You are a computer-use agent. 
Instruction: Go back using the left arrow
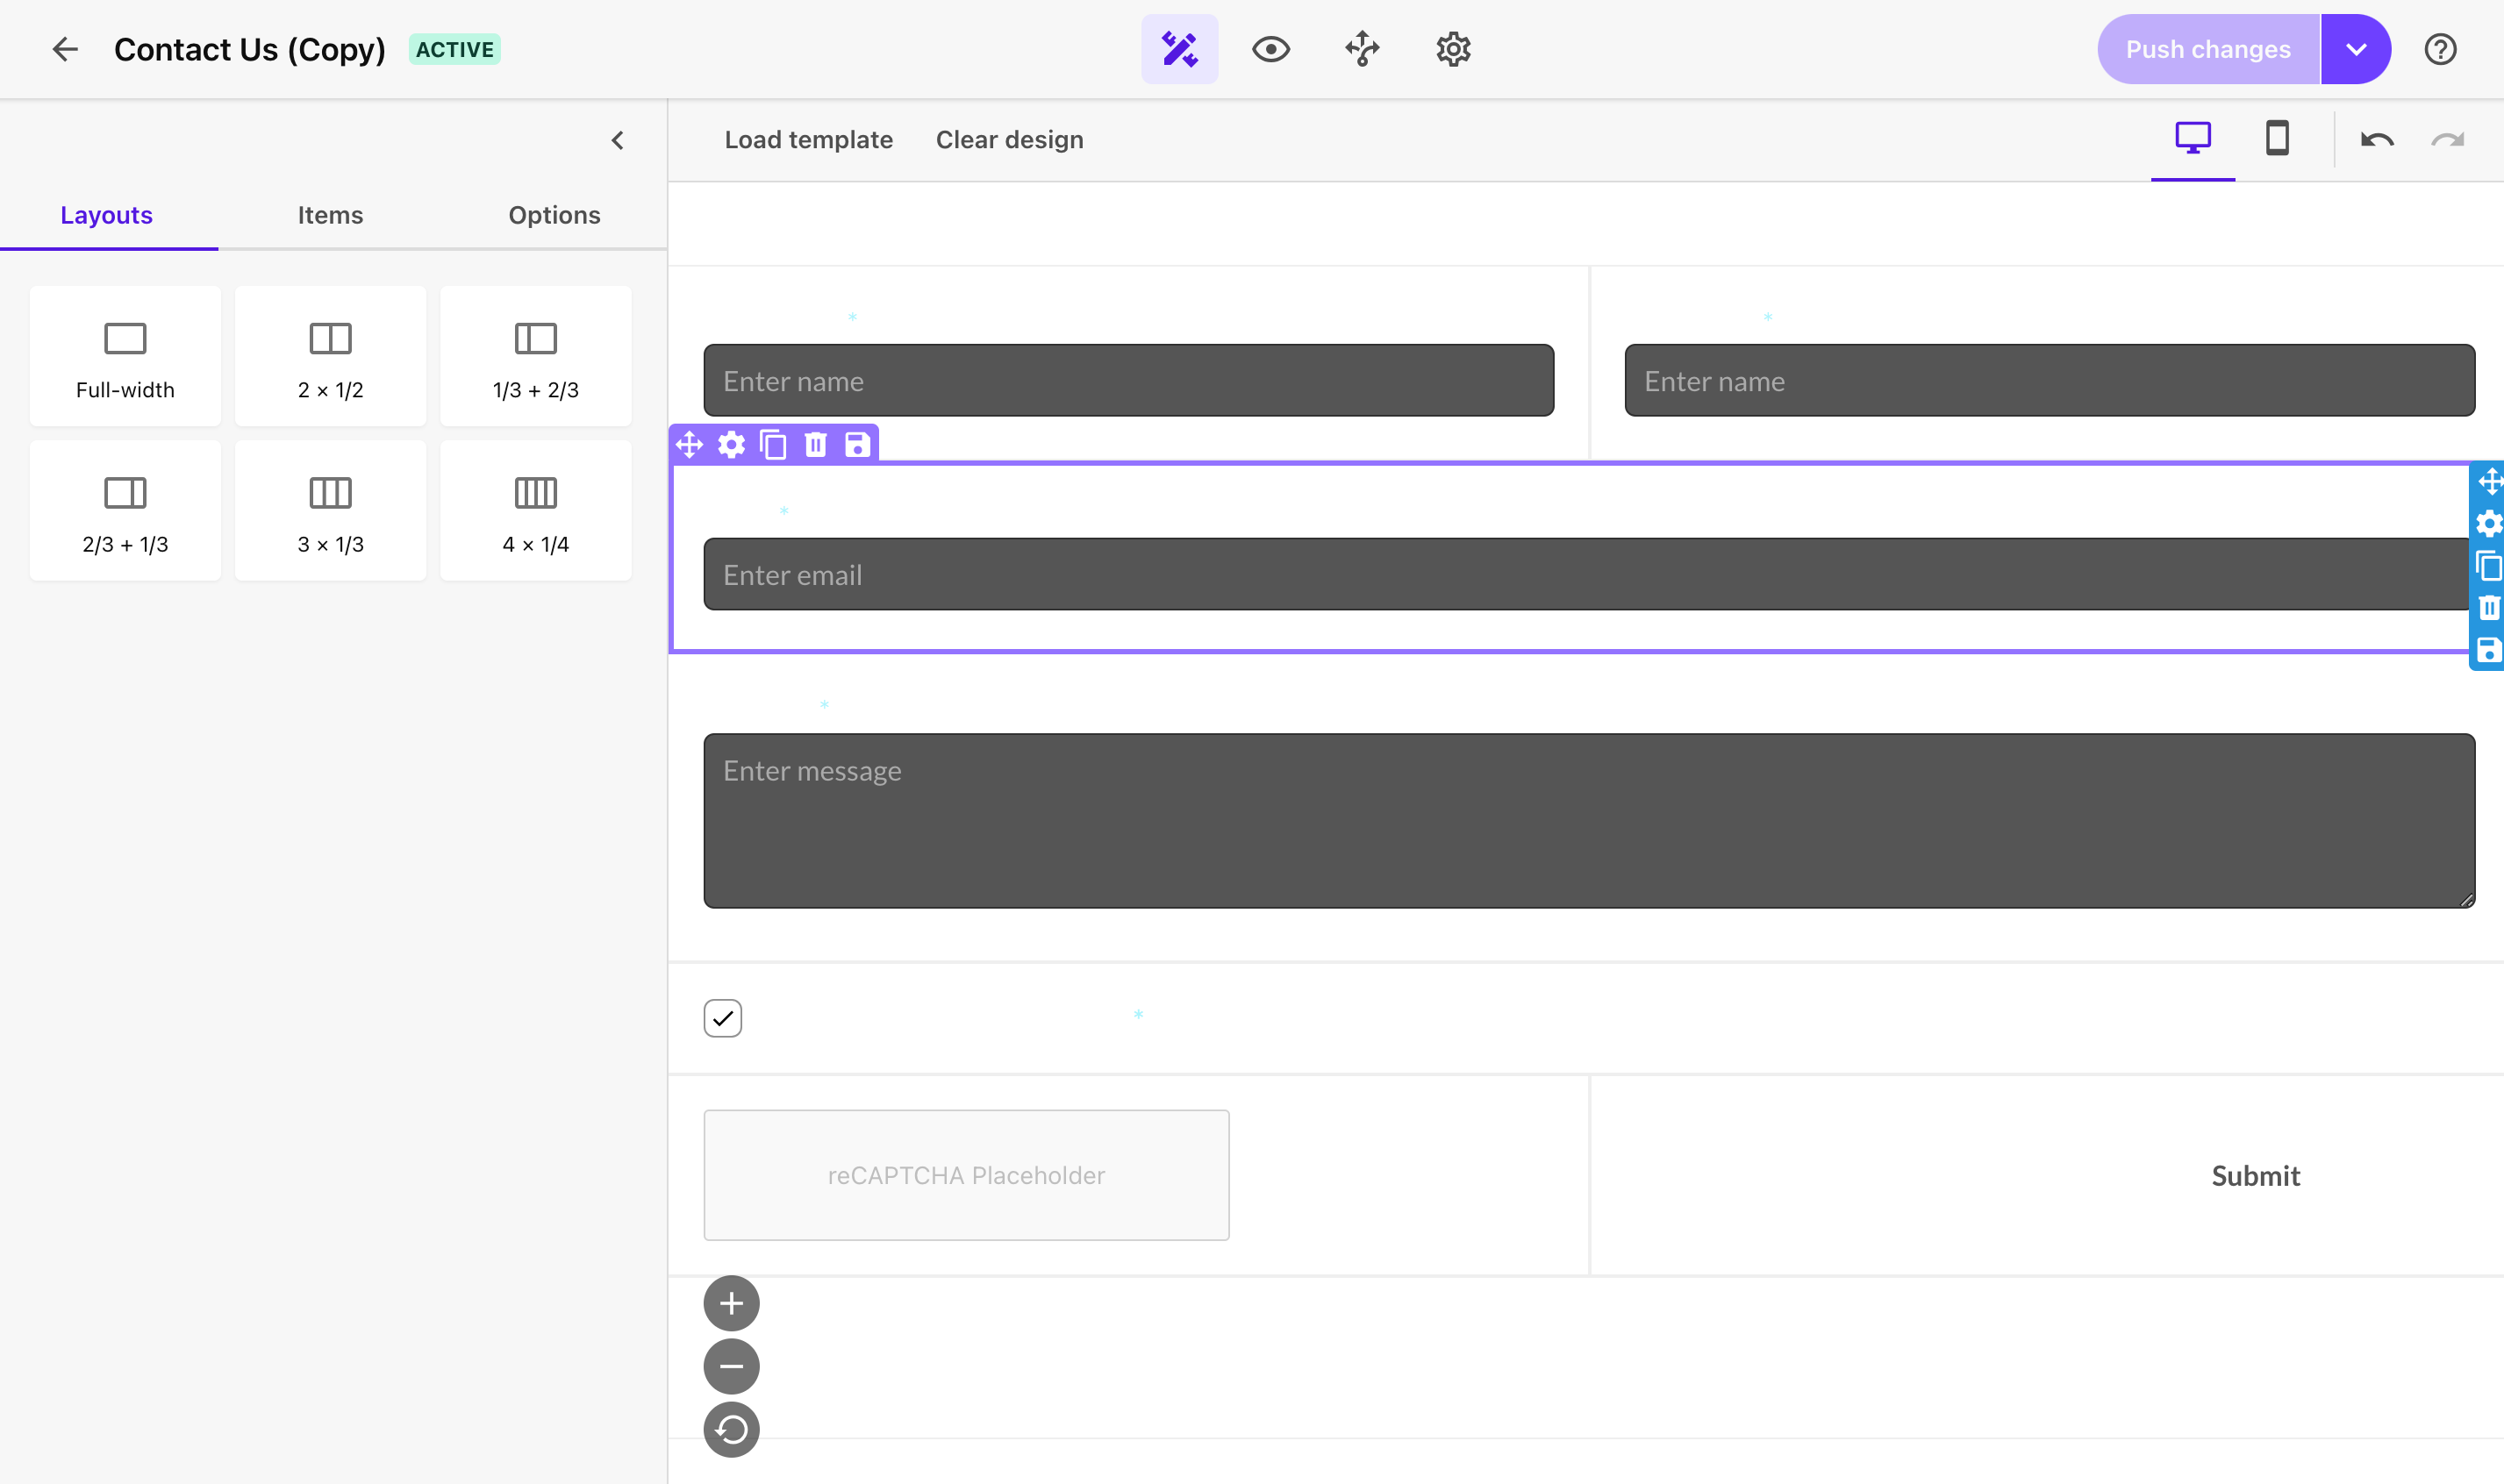(x=65, y=48)
